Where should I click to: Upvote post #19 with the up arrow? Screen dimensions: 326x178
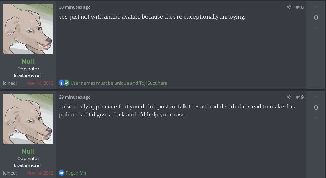click(x=316, y=97)
